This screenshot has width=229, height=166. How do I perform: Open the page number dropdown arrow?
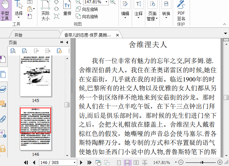click(74, 162)
